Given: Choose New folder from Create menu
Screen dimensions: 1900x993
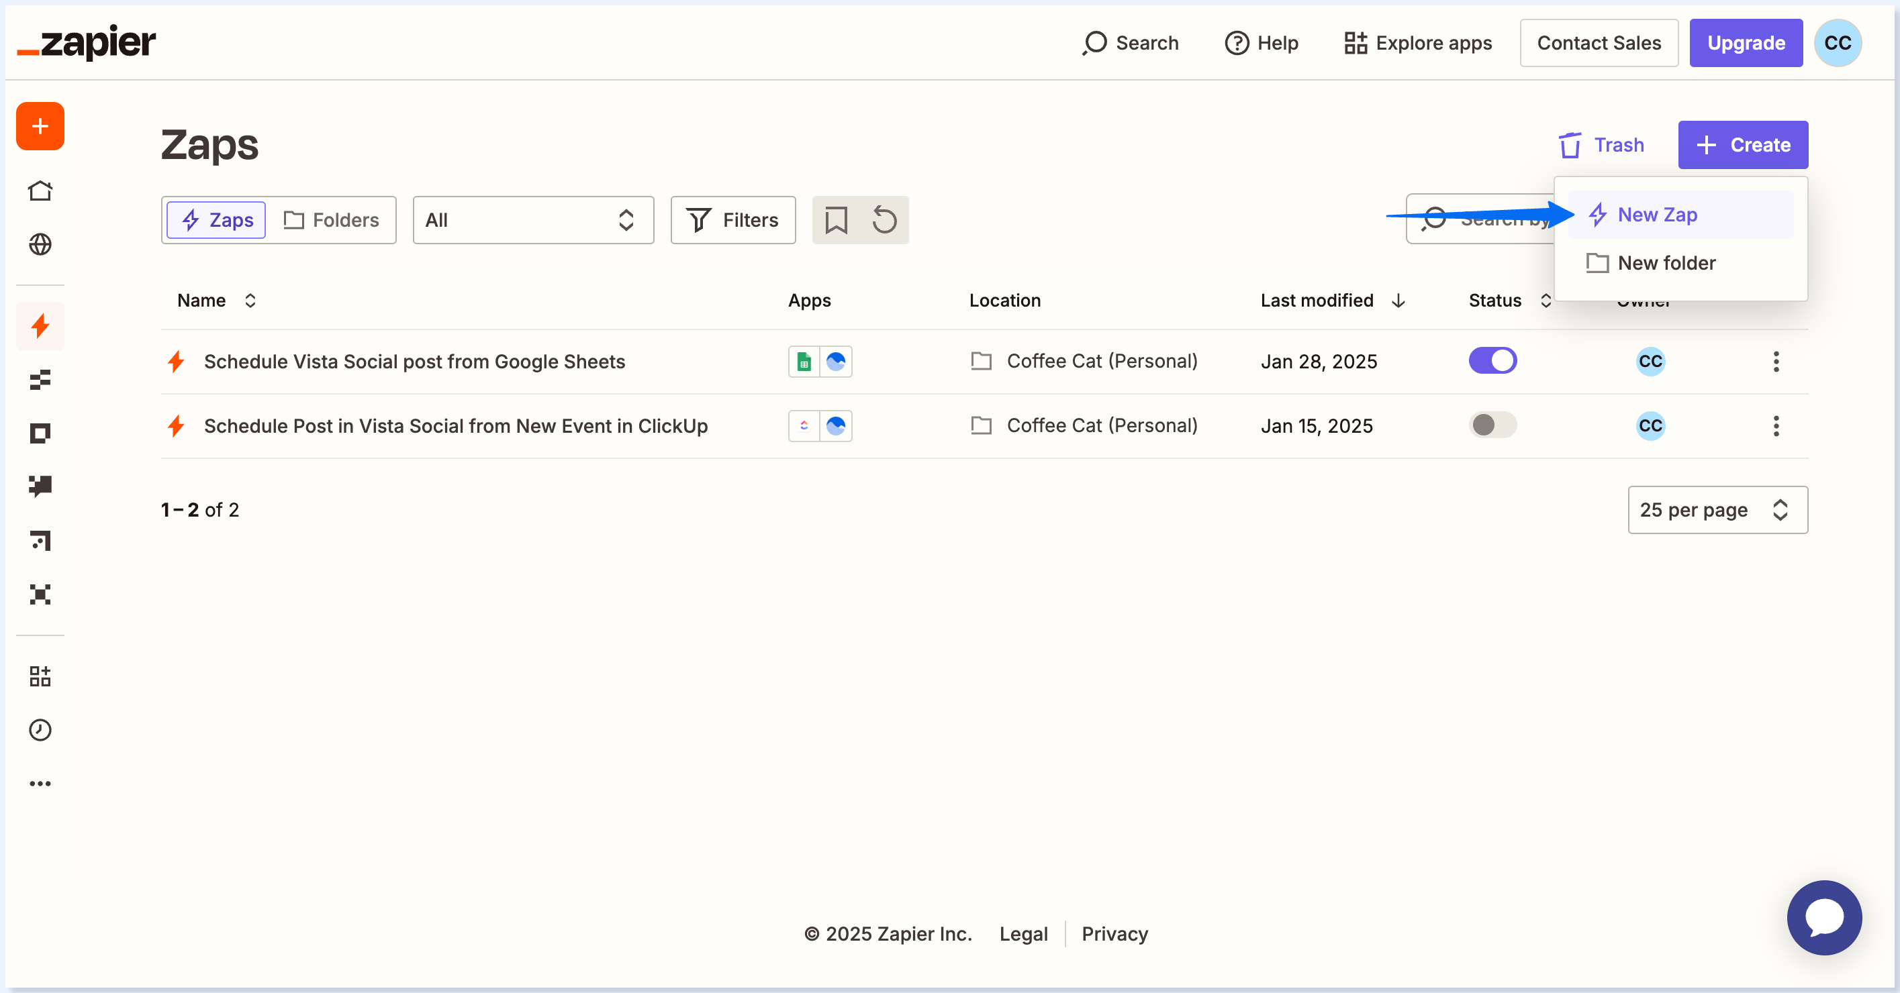Looking at the screenshot, I should point(1680,262).
